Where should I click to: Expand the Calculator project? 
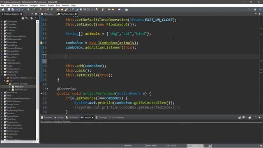[x=2, y=25]
